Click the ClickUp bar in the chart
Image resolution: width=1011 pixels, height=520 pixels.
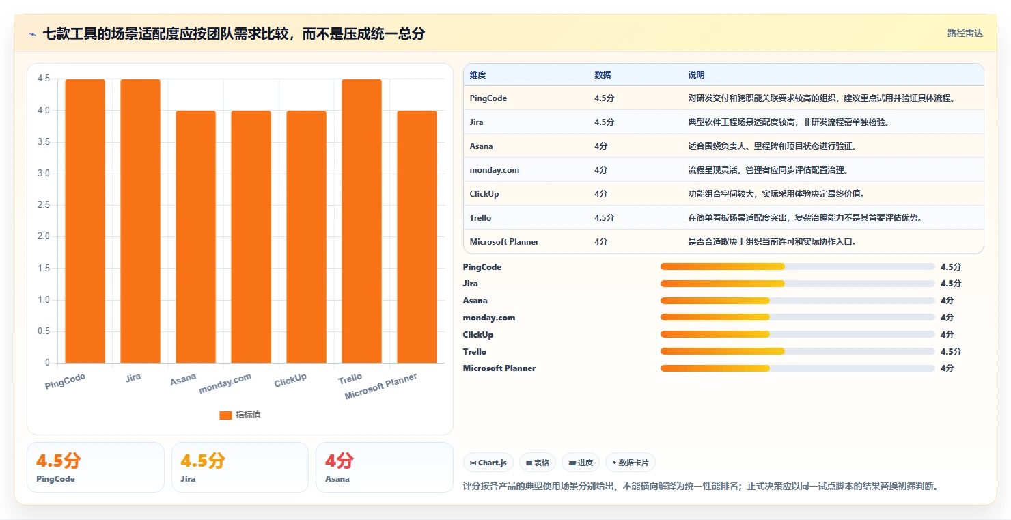306,236
